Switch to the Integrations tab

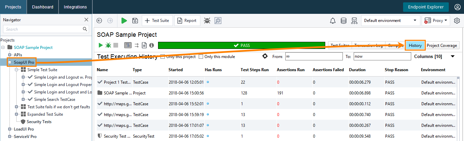(75, 7)
